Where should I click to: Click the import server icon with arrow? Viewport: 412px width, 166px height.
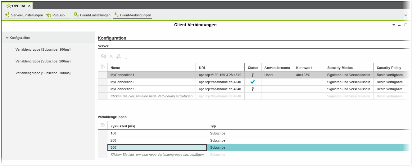point(119,56)
